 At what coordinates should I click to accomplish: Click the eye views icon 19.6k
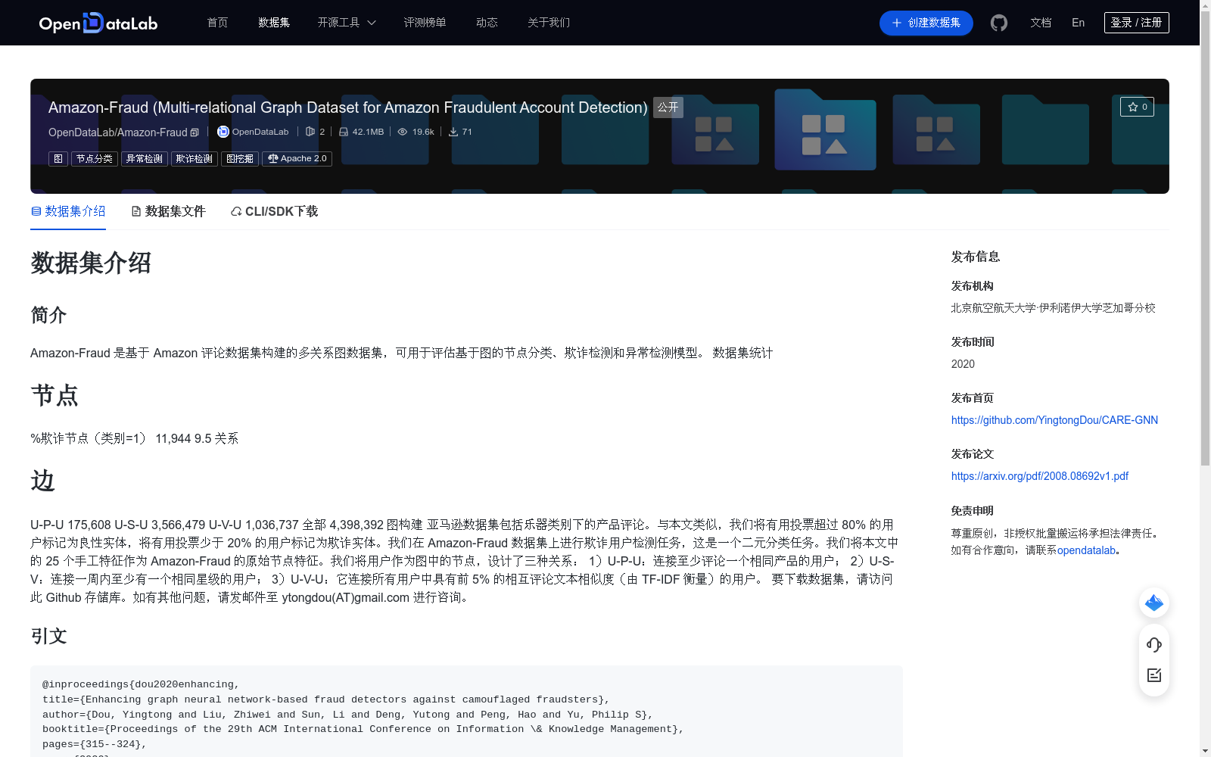point(403,132)
